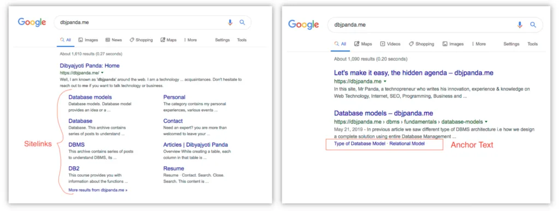Image resolution: width=559 pixels, height=211 pixels.
Task: Open Images tab in left screenshot
Action: coord(88,40)
